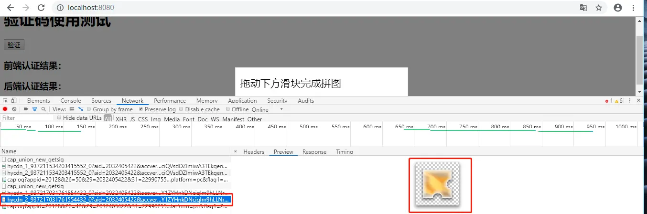Filter requests by Other
Viewport: 647px width, 214px height.
click(x=255, y=119)
